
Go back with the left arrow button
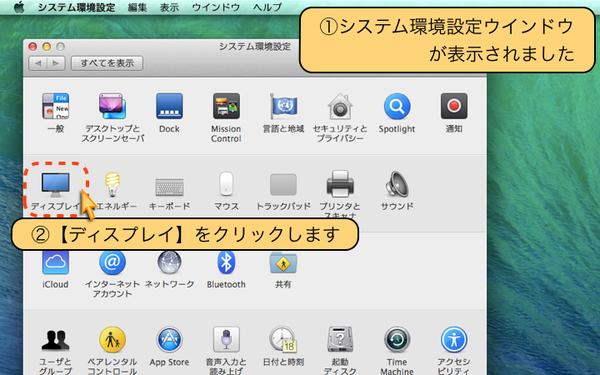tap(37, 63)
